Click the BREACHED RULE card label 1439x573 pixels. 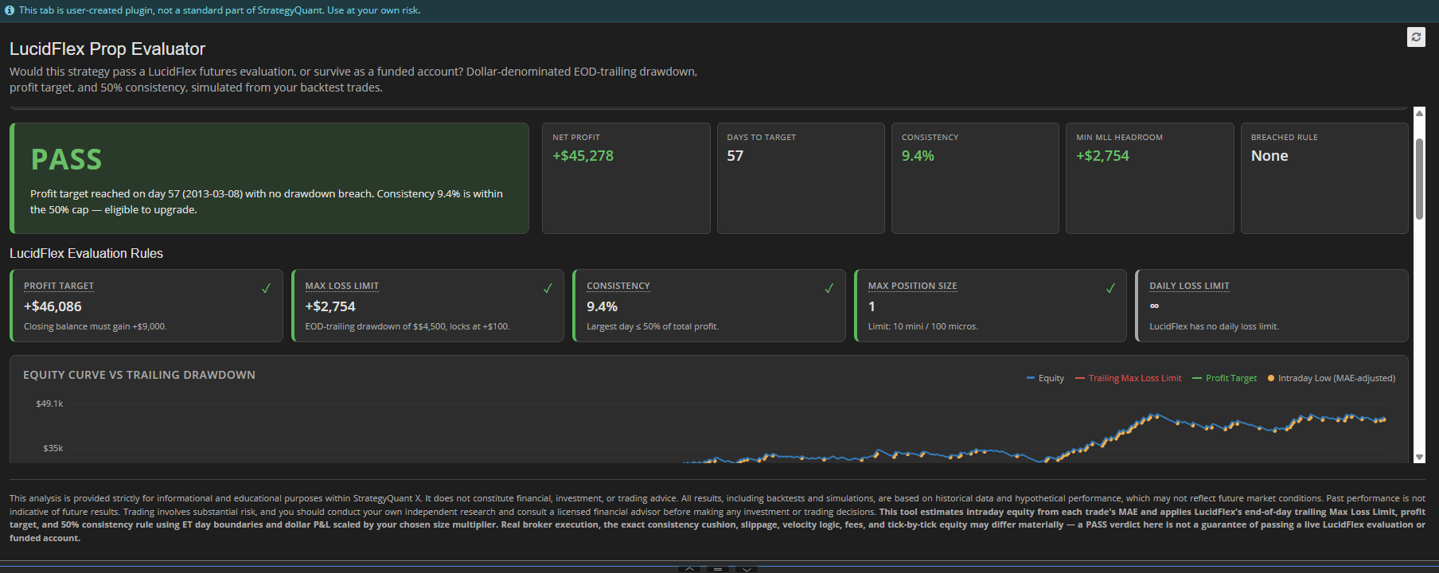(x=1284, y=138)
